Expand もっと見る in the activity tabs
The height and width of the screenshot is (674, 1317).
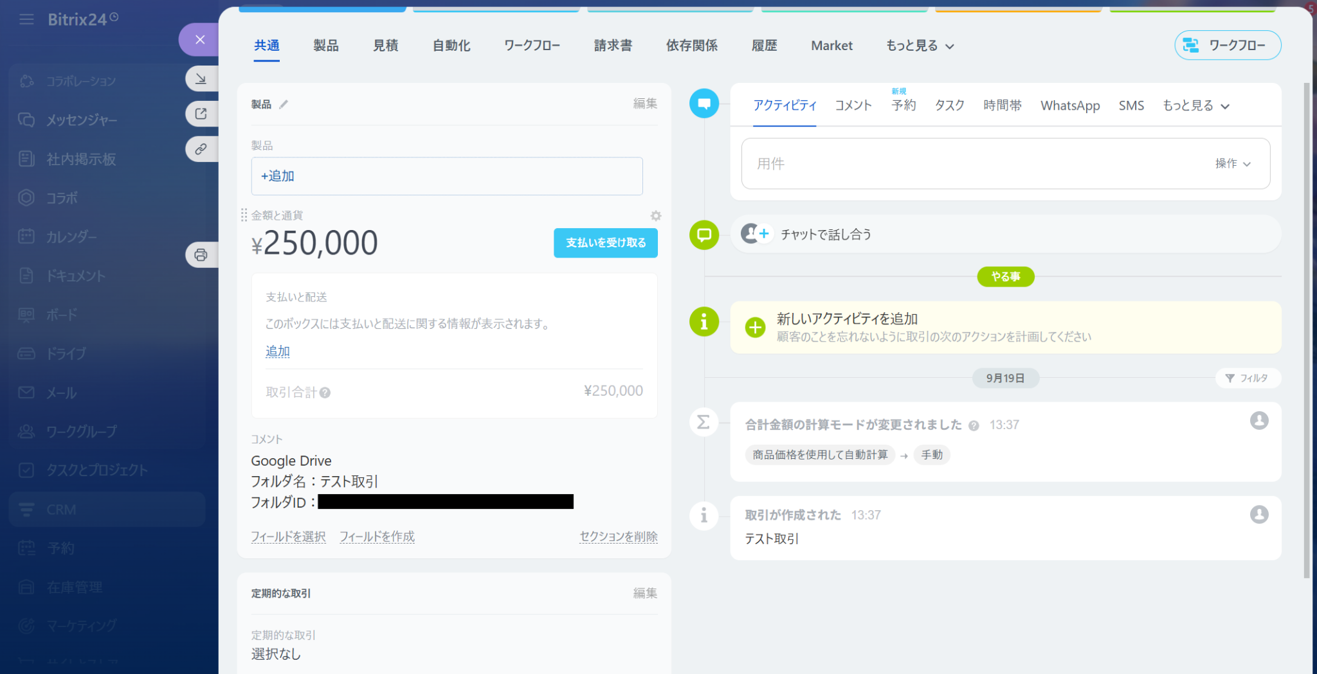click(1195, 106)
